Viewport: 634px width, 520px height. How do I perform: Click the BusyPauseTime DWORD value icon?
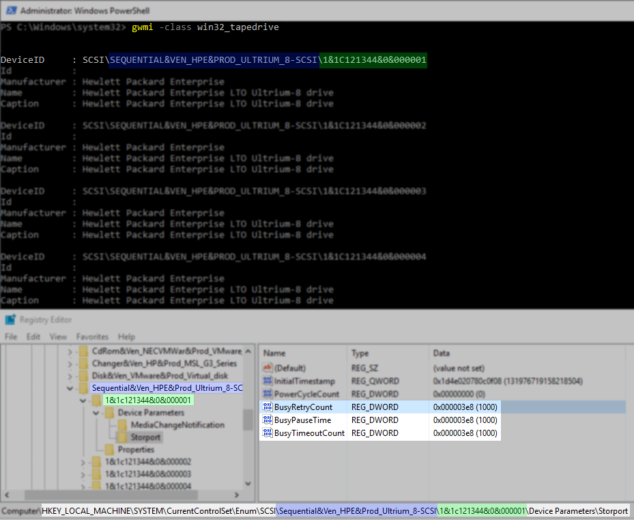point(268,420)
